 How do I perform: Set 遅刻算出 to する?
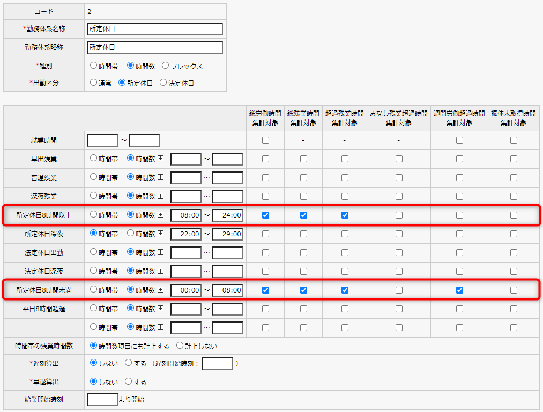coord(129,363)
